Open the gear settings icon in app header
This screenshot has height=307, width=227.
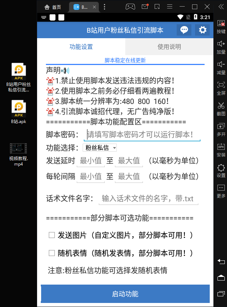202,30
